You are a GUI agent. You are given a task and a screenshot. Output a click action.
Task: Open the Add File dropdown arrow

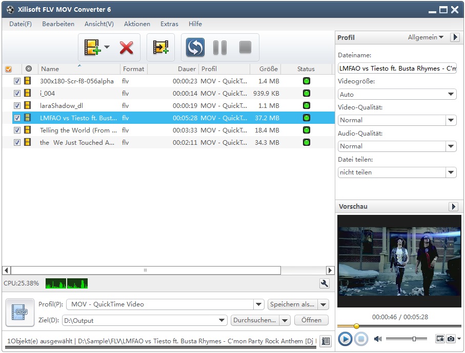107,47
